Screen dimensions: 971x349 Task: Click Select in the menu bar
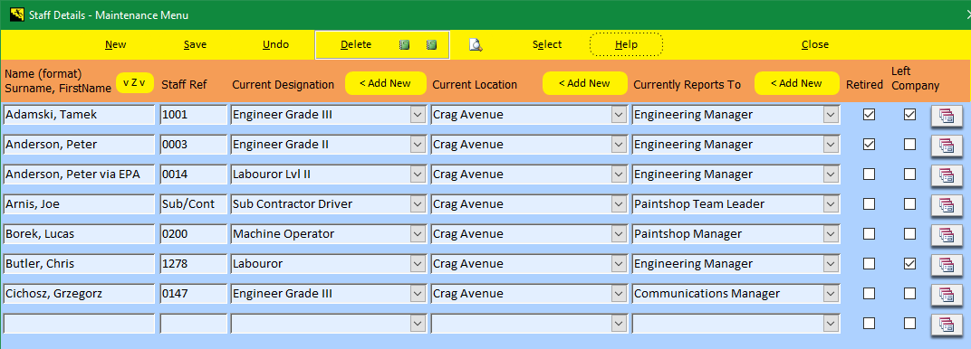tap(547, 44)
